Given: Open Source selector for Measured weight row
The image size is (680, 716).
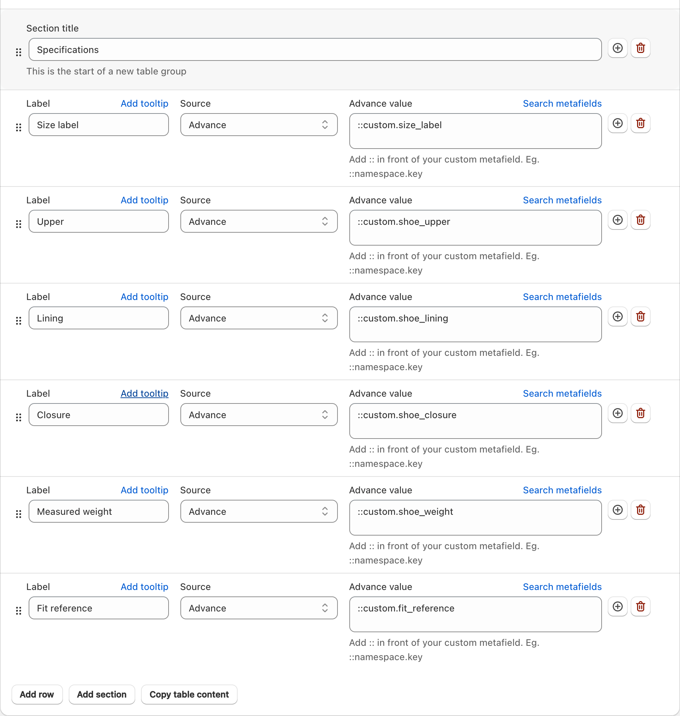Looking at the screenshot, I should coord(259,512).
